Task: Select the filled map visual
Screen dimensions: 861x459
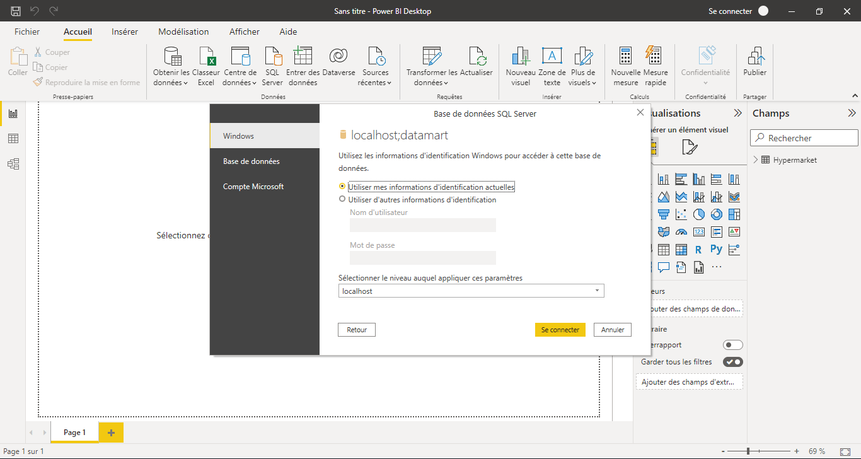Action: pyautogui.click(x=663, y=232)
